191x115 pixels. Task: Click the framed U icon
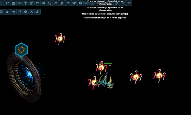coord(2,12)
